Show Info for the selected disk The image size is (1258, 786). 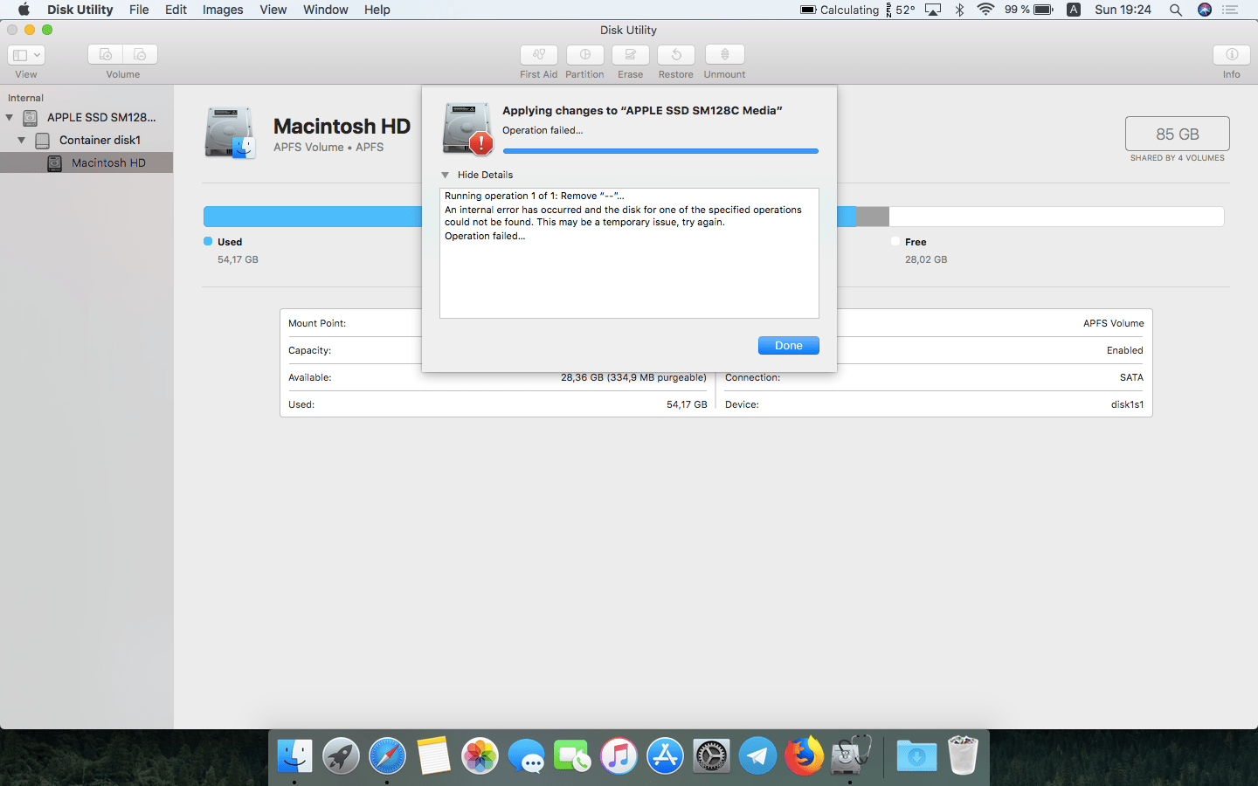(1232, 55)
